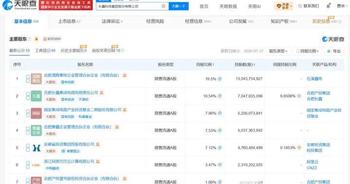Screen dimensions: 350x184
Task: Click orange path icon beside 0.1853%
Action: [x=299, y=148]
